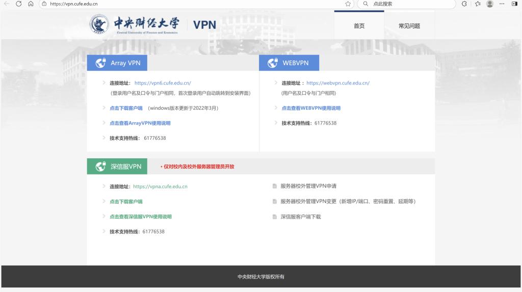Click document icon beside 深信服客户端下载
Viewport: 522px width, 292px height.
pyautogui.click(x=275, y=217)
